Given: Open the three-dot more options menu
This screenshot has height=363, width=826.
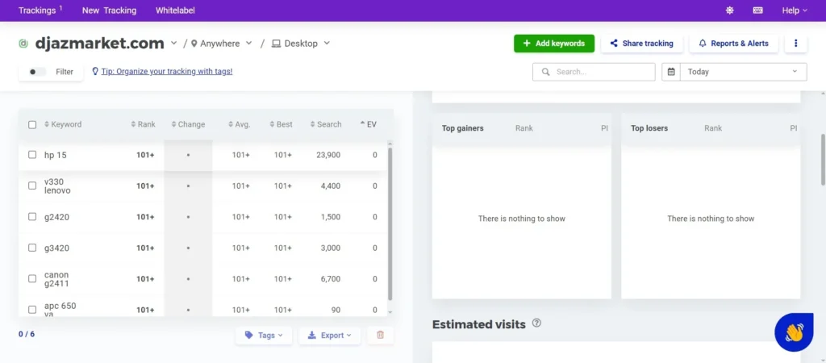Looking at the screenshot, I should pos(796,44).
